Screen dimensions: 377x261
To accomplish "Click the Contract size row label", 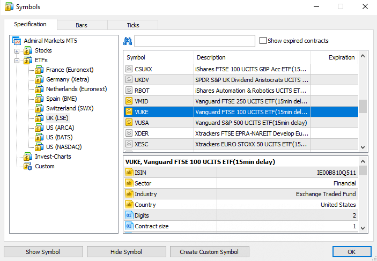I will click(152, 226).
